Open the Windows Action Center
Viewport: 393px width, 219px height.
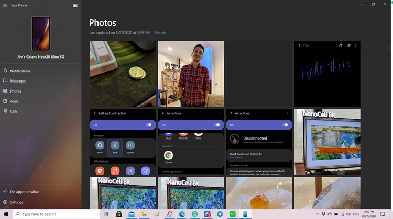[383, 214]
